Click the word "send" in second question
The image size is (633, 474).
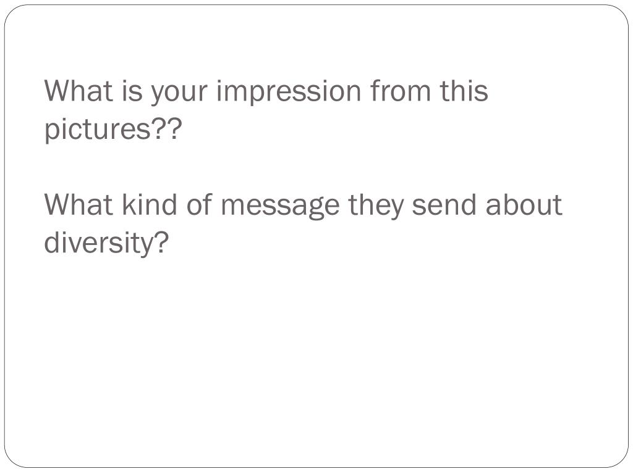pos(444,204)
